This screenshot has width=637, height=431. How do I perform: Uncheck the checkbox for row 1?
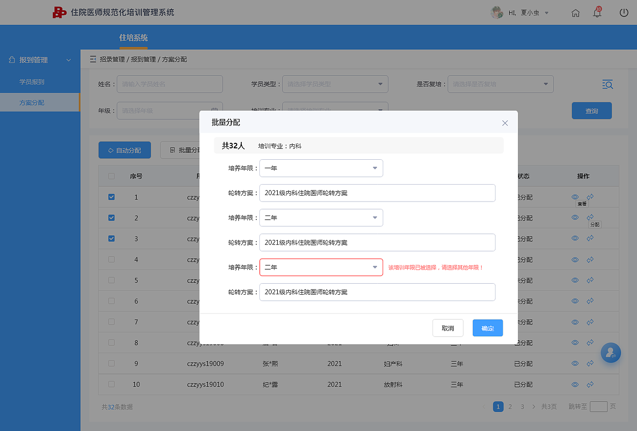click(111, 197)
